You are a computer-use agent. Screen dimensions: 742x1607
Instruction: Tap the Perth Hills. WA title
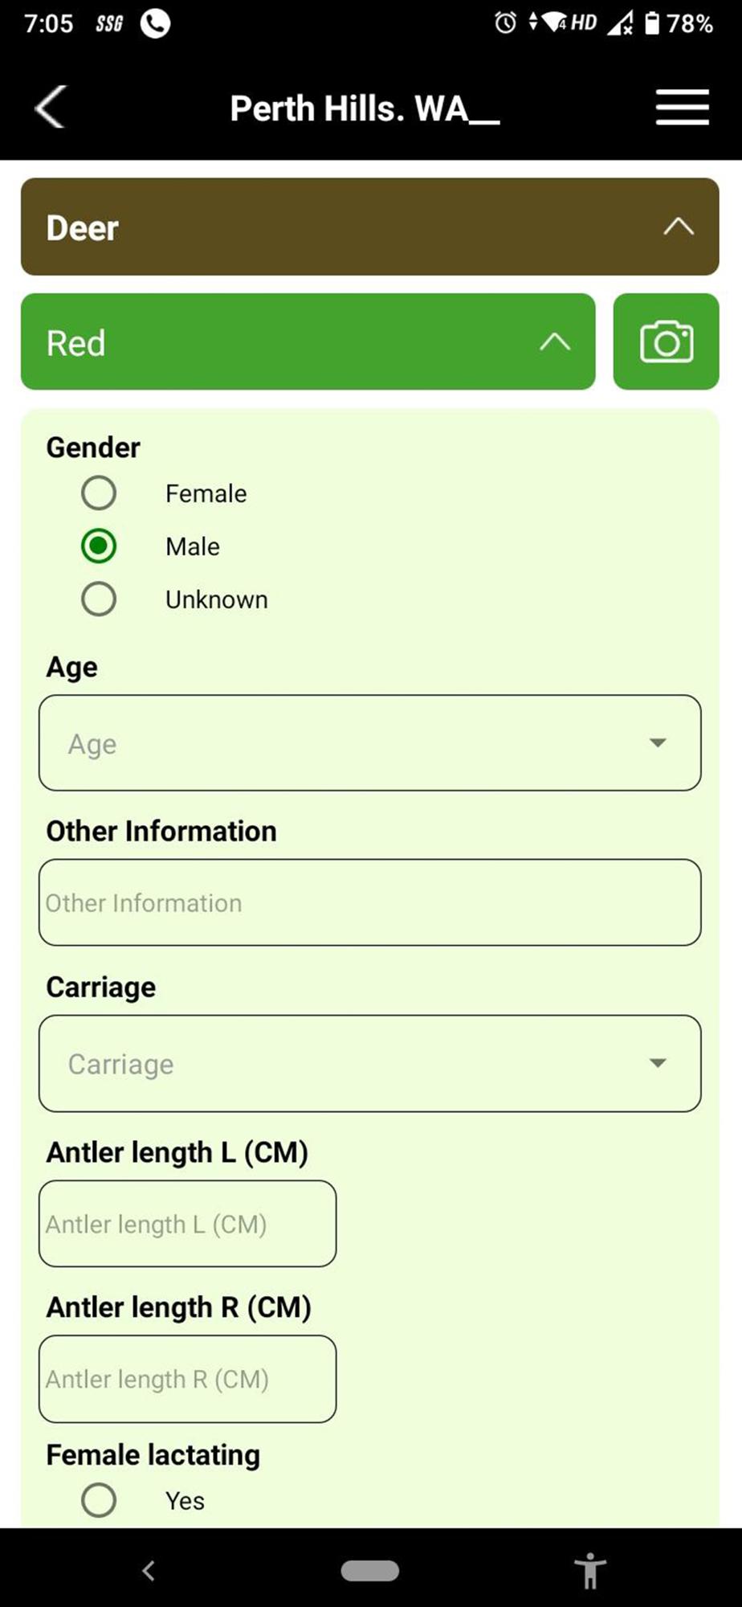365,108
